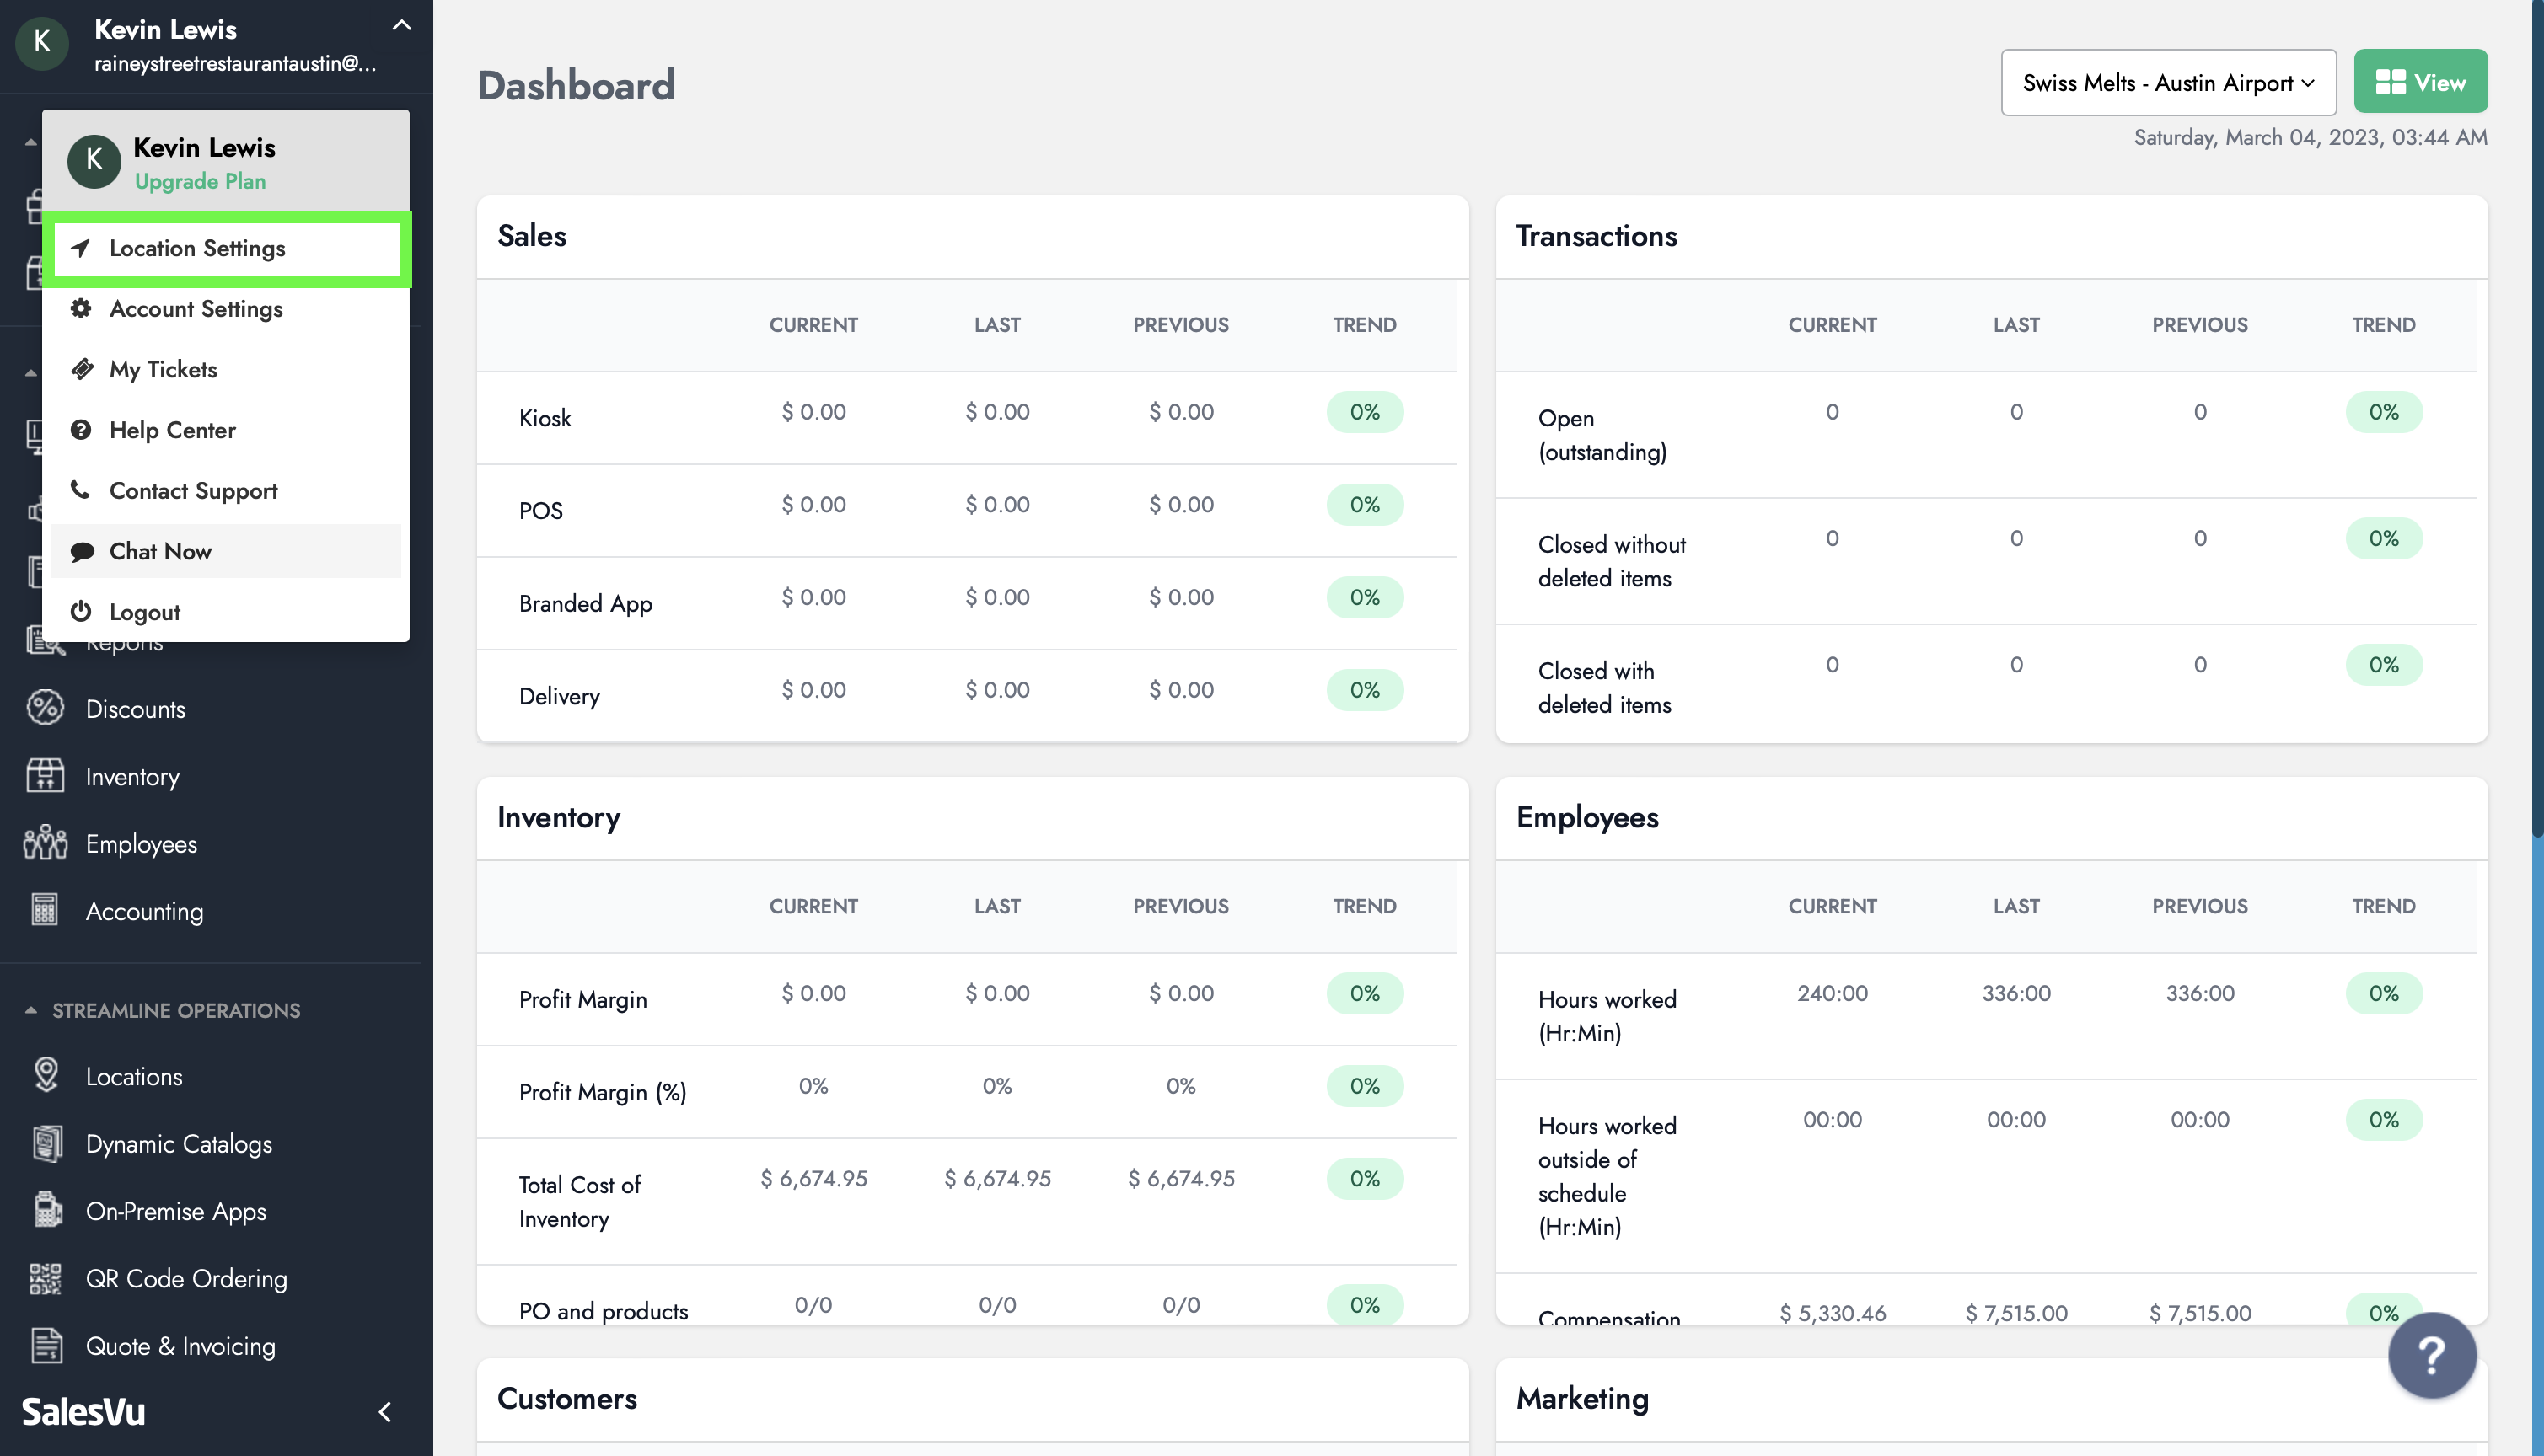Image resolution: width=2544 pixels, height=1456 pixels.
Task: Collapse the user menu with the top chevron
Action: [x=401, y=25]
